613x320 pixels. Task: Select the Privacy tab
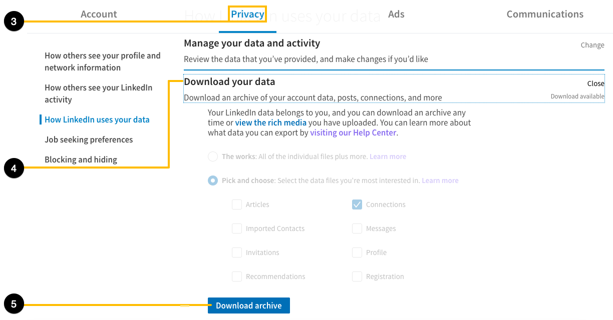(x=247, y=14)
